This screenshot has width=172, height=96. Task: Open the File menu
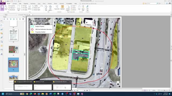3,3
